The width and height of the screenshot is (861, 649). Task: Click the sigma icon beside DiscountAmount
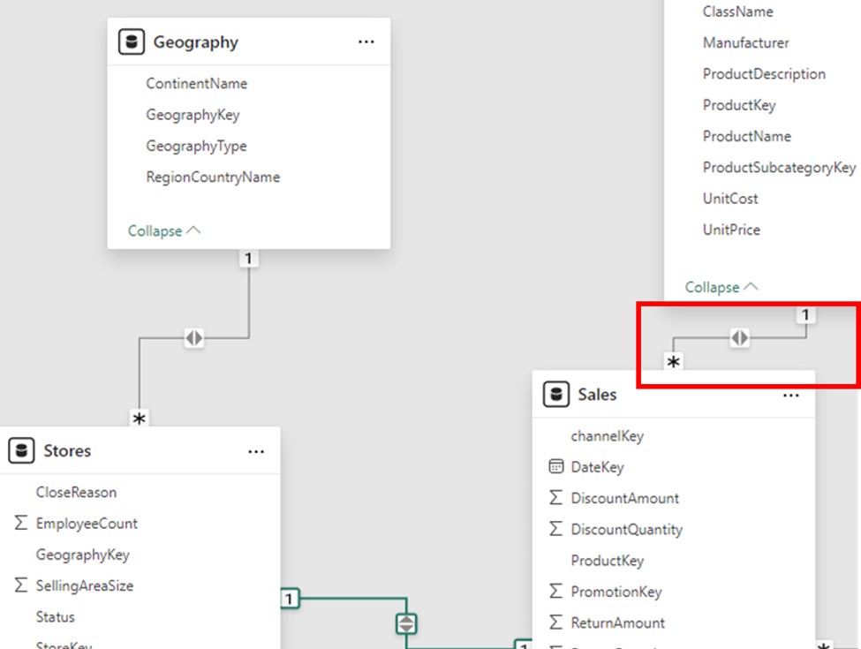[x=555, y=497]
